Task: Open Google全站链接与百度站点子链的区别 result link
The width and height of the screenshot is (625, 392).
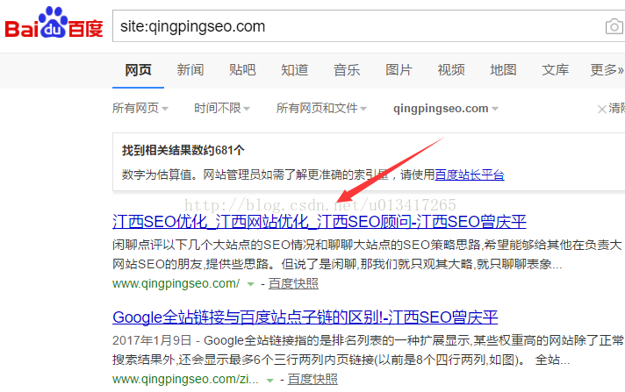Action: coord(305,317)
